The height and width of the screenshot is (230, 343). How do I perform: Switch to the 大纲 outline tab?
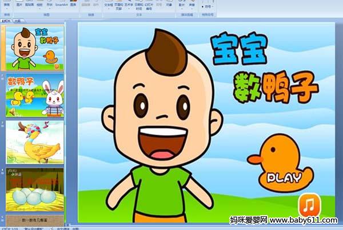tap(18, 20)
